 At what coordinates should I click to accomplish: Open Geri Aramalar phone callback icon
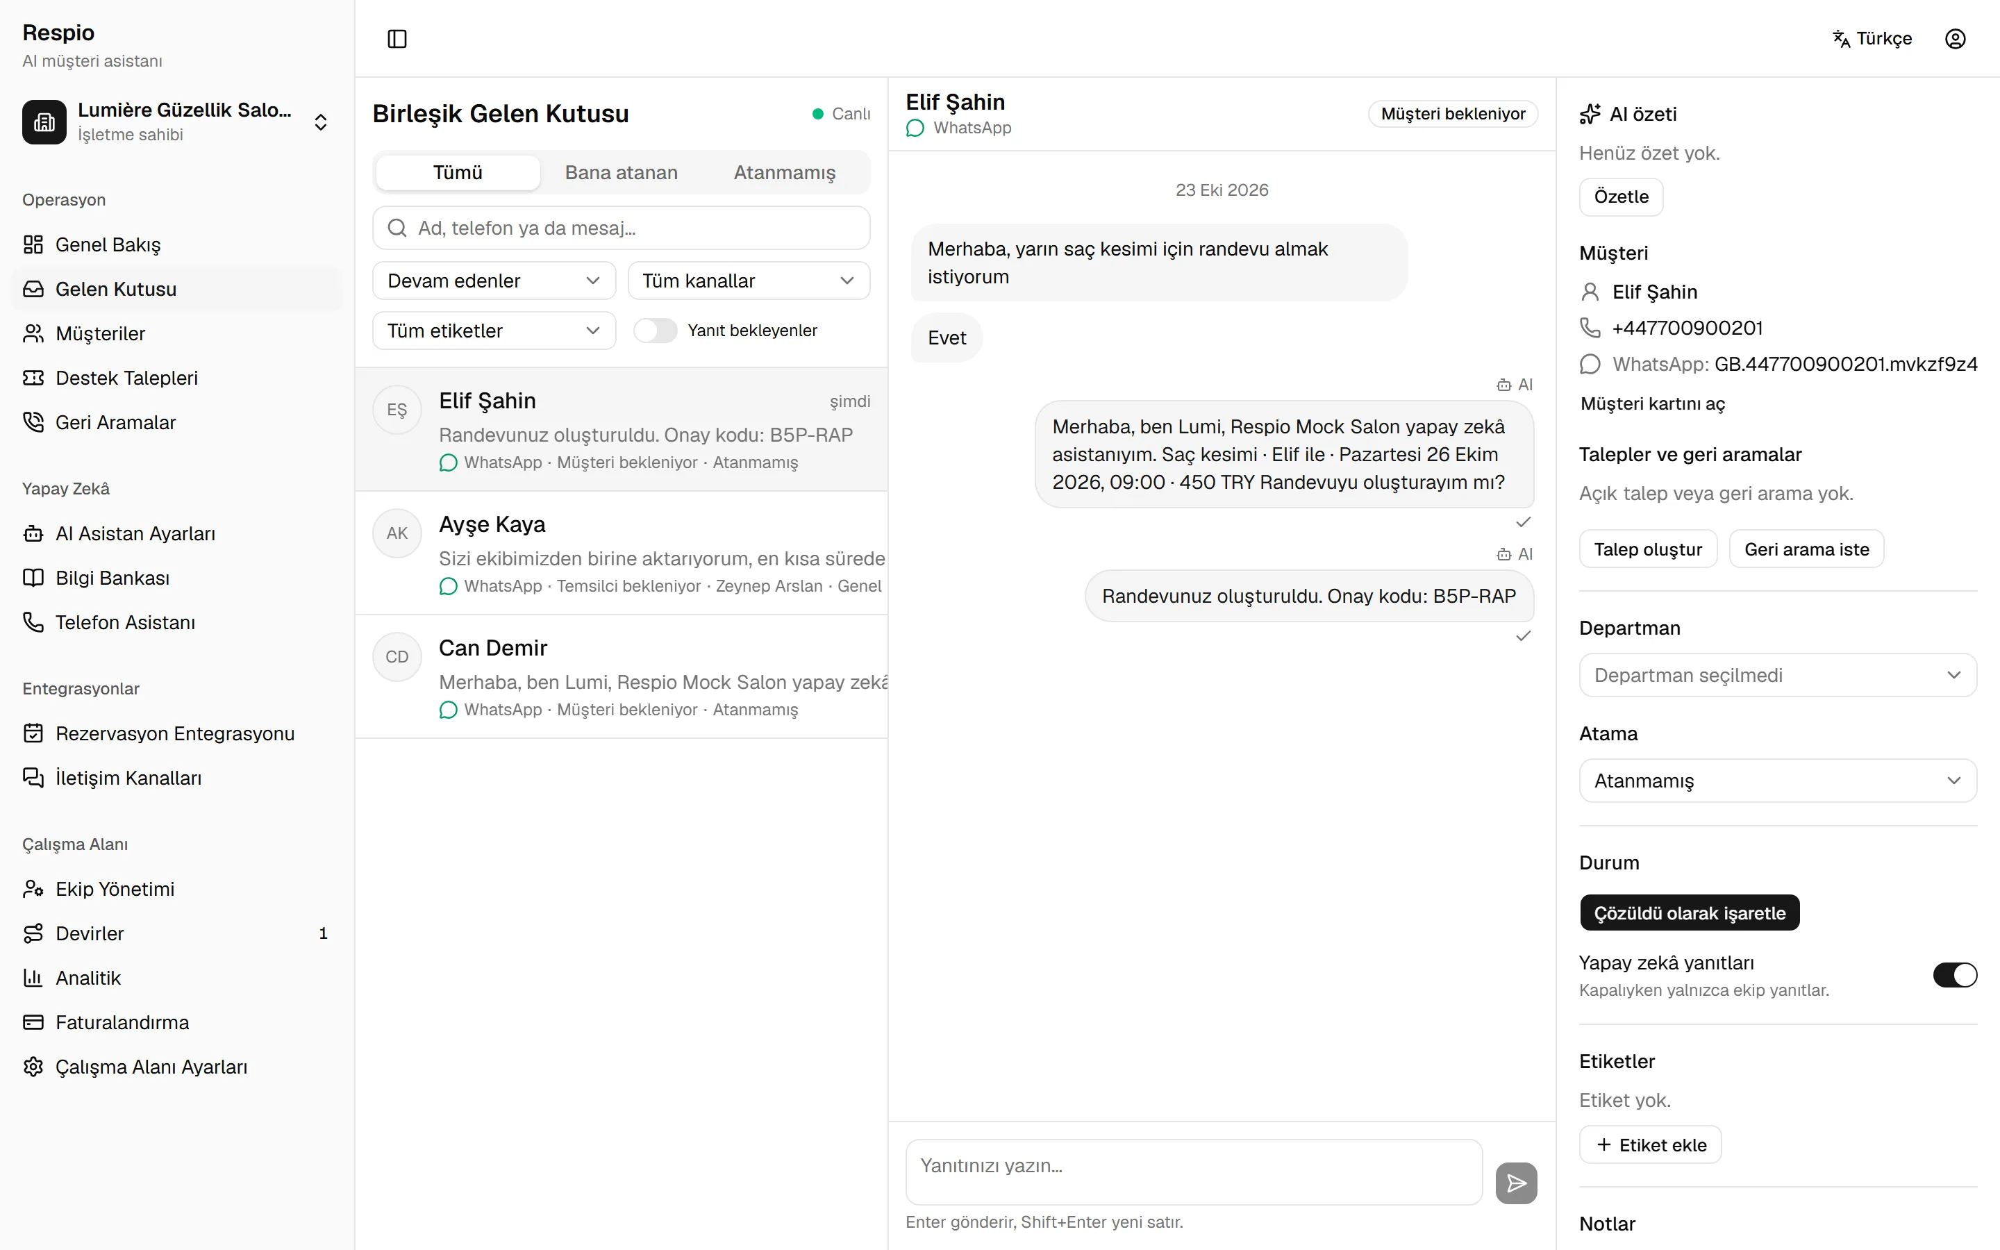[x=33, y=422]
